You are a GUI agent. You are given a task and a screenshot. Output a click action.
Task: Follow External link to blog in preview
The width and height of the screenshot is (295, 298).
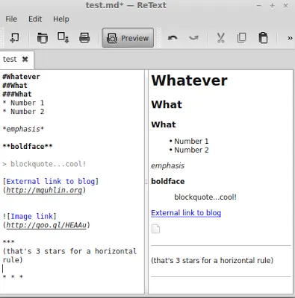point(186,213)
